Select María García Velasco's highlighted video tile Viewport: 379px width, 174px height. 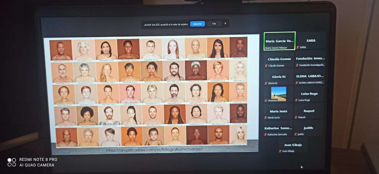279,41
